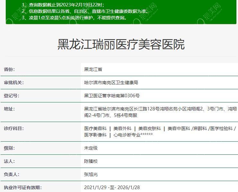Select the 诊疗科目 label
This screenshot has width=238, height=192.
14,128
